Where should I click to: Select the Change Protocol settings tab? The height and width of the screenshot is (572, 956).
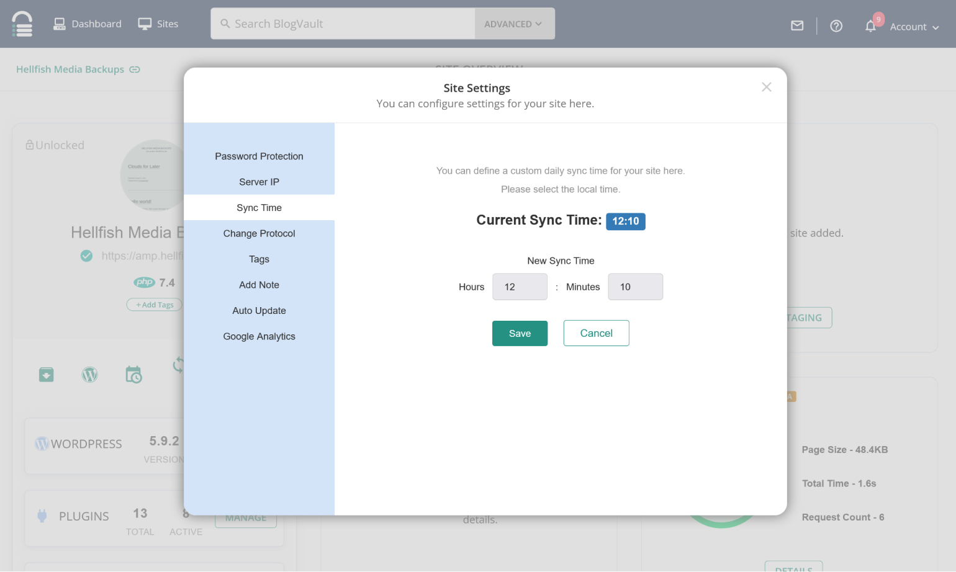[x=259, y=233]
